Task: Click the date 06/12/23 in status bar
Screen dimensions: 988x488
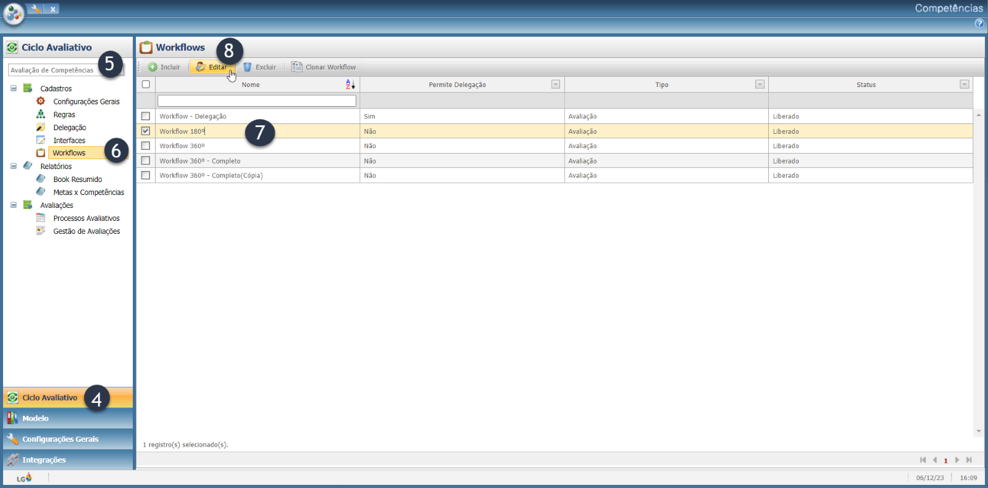Action: (930, 478)
